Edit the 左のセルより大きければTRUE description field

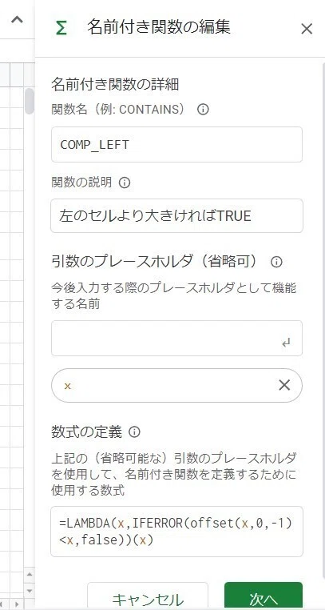click(176, 215)
